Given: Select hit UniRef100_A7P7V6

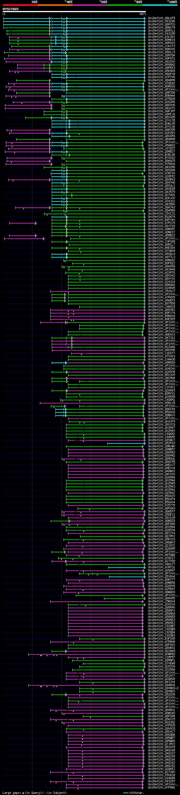Looking at the screenshot, I should point(161,77).
